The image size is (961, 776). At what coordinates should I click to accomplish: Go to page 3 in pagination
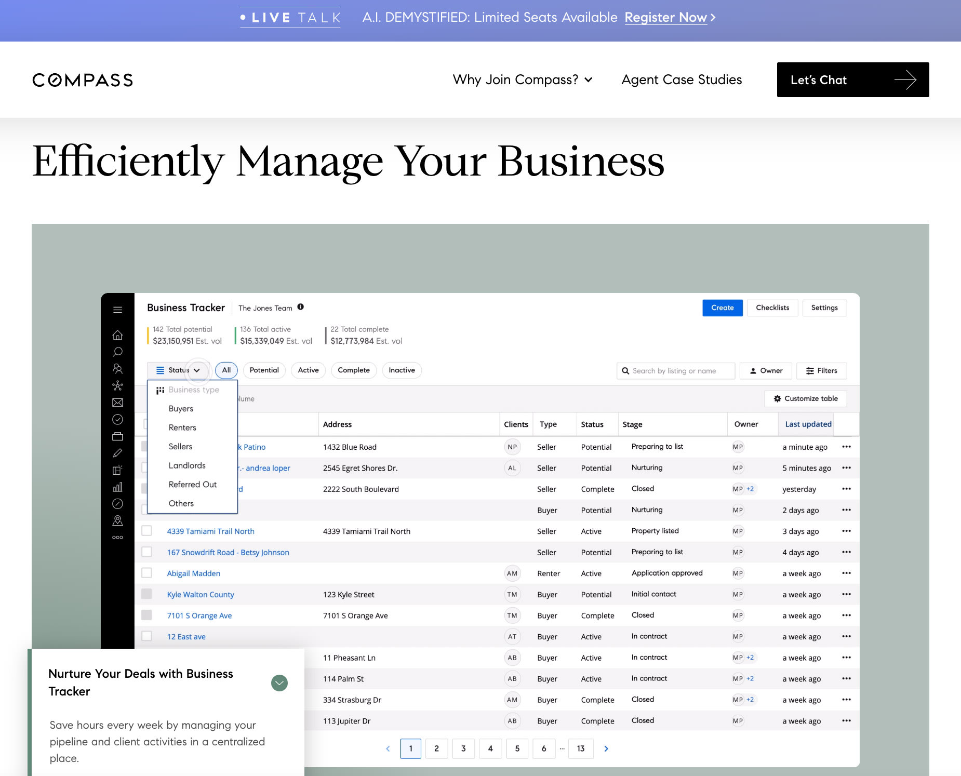463,748
